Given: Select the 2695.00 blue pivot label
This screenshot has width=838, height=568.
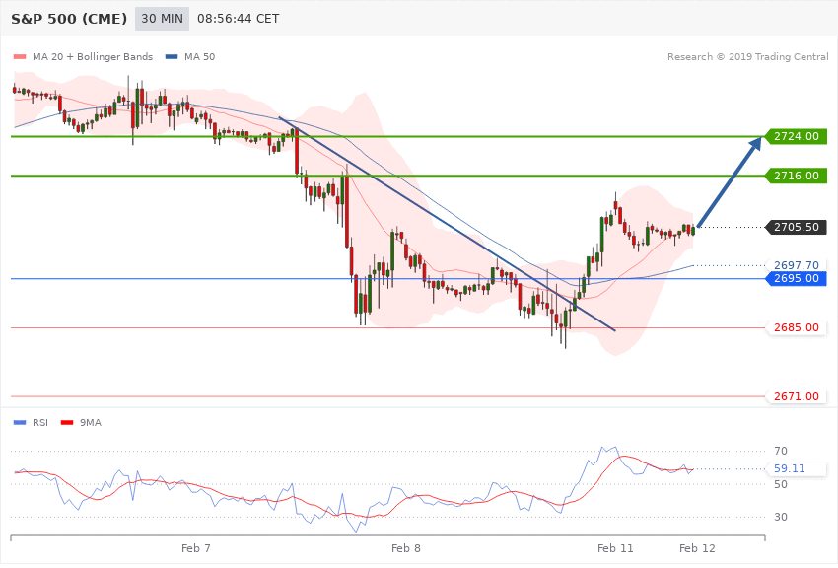Looking at the screenshot, I should point(796,278).
